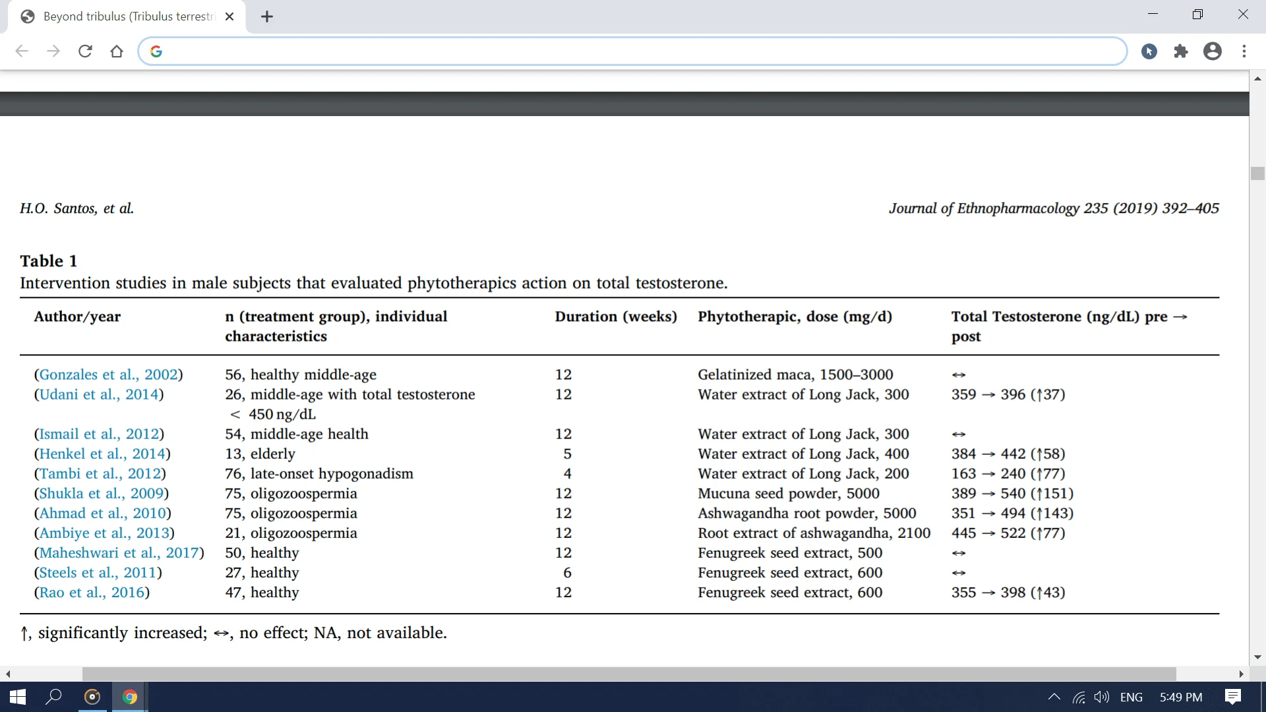Viewport: 1266px width, 712px height.
Task: Click the table footnote legend text
Action: coord(233,633)
